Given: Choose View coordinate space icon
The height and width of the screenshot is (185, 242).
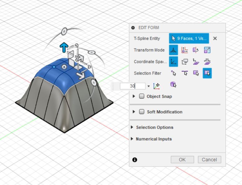Looking at the screenshot, I should coord(185,62).
